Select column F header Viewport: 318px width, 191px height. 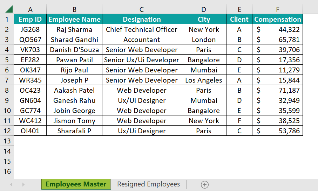tap(277, 9)
